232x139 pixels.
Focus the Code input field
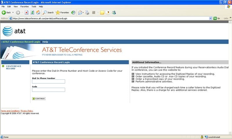[48, 90]
